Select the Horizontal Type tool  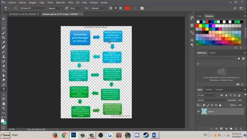[3, 90]
